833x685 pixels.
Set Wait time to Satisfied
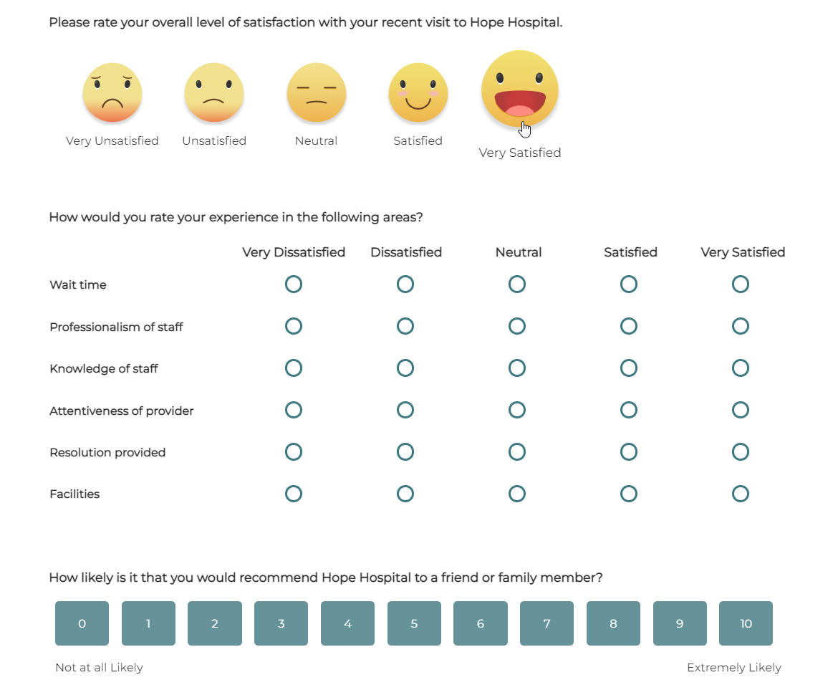pos(629,284)
